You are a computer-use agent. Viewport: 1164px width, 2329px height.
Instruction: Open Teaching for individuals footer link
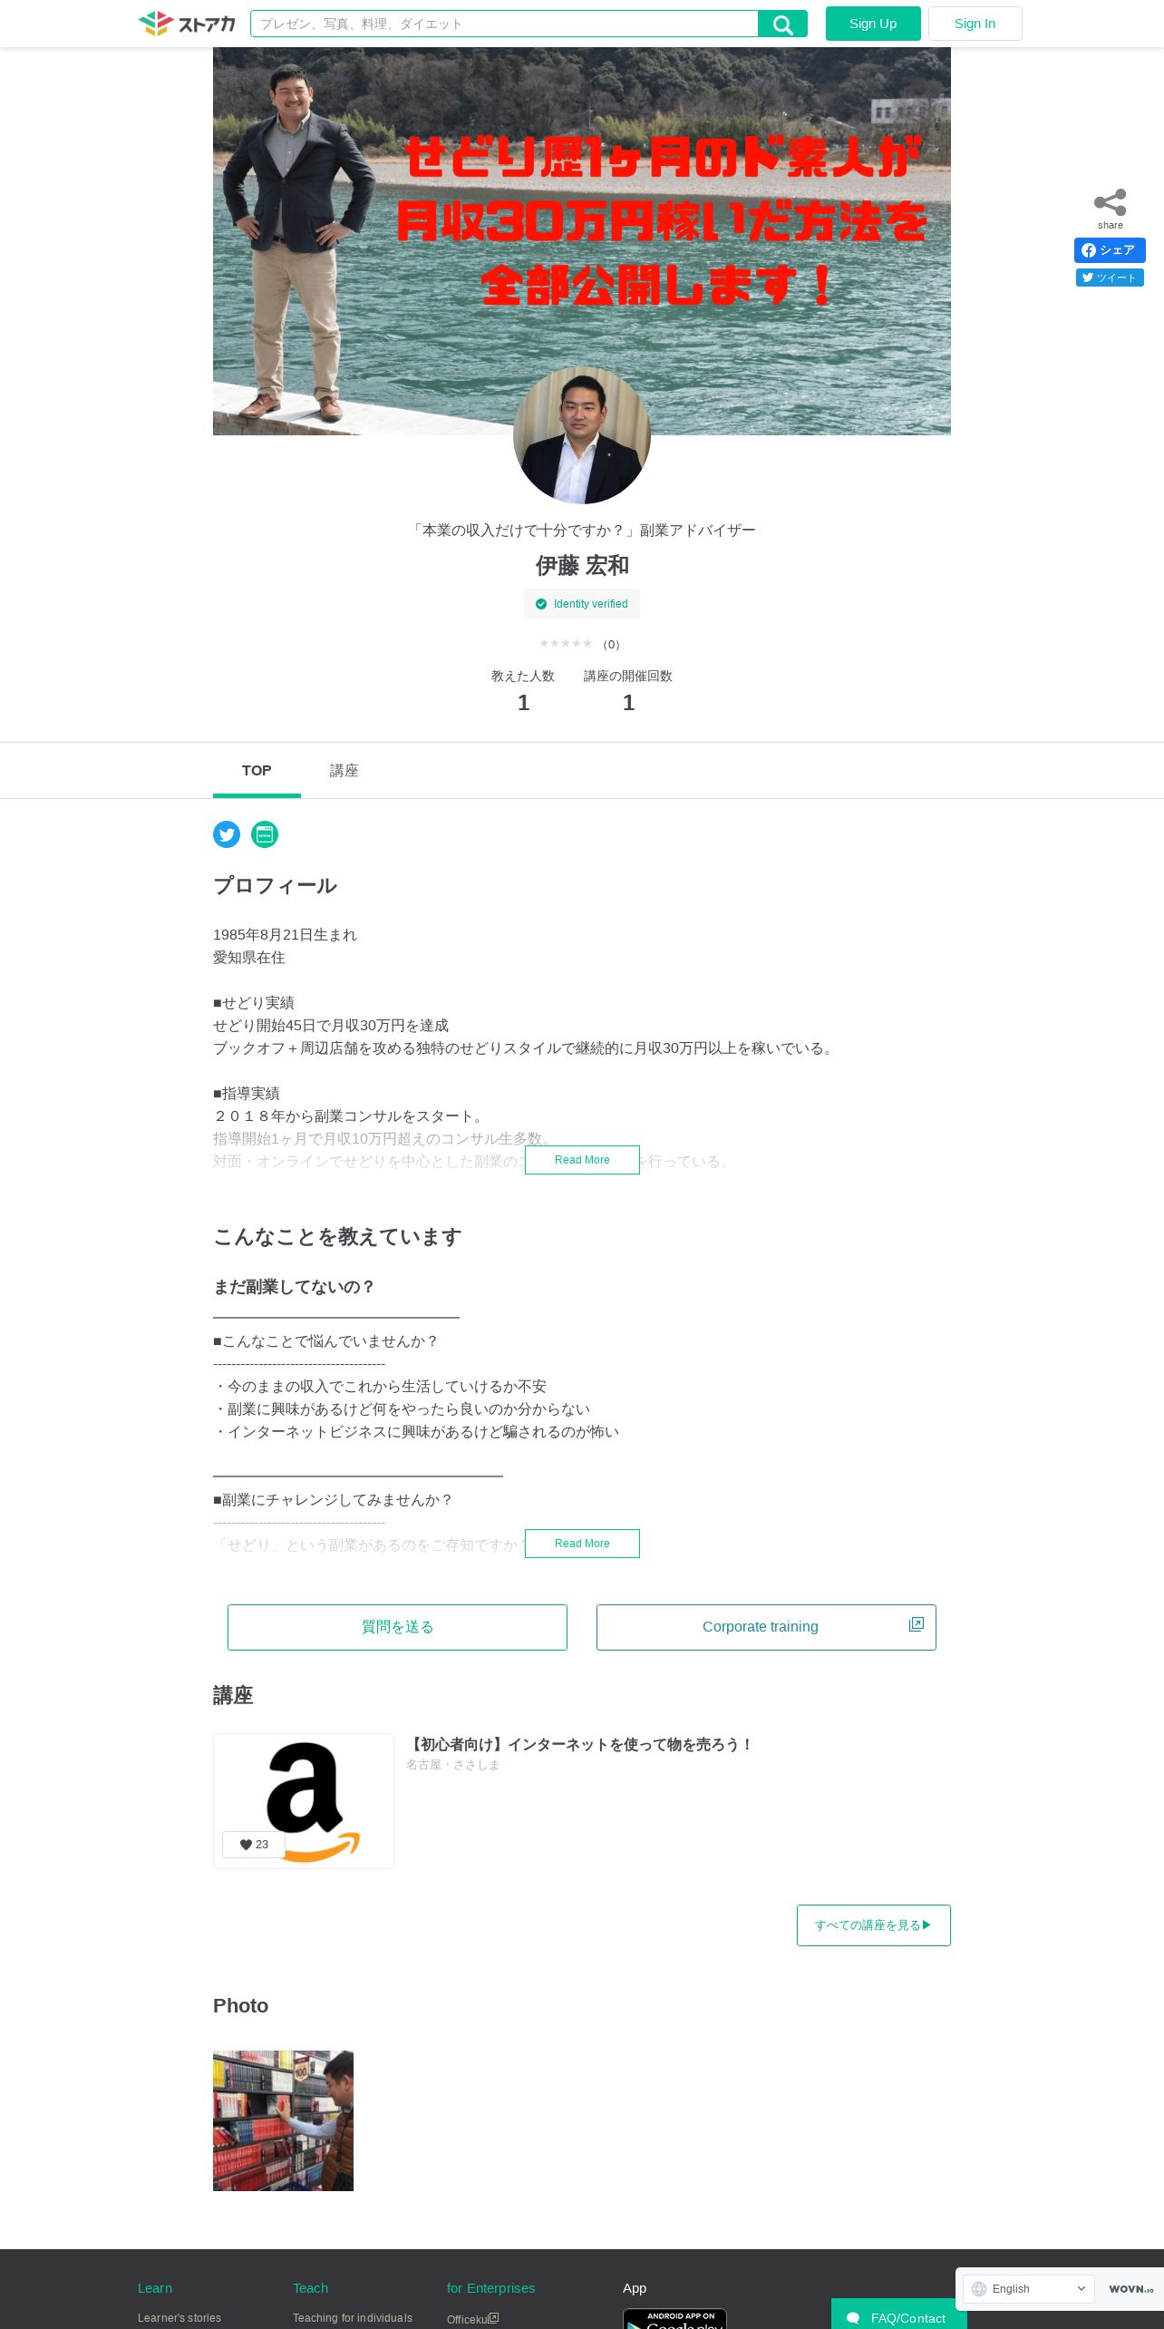[353, 2318]
